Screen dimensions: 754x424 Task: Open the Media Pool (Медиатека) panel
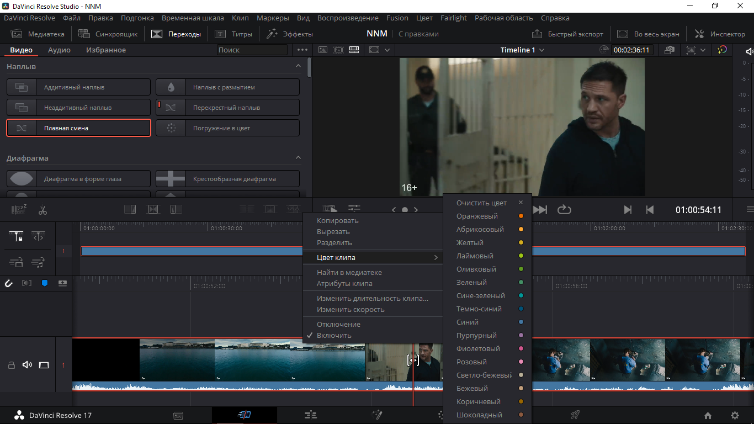coord(38,34)
